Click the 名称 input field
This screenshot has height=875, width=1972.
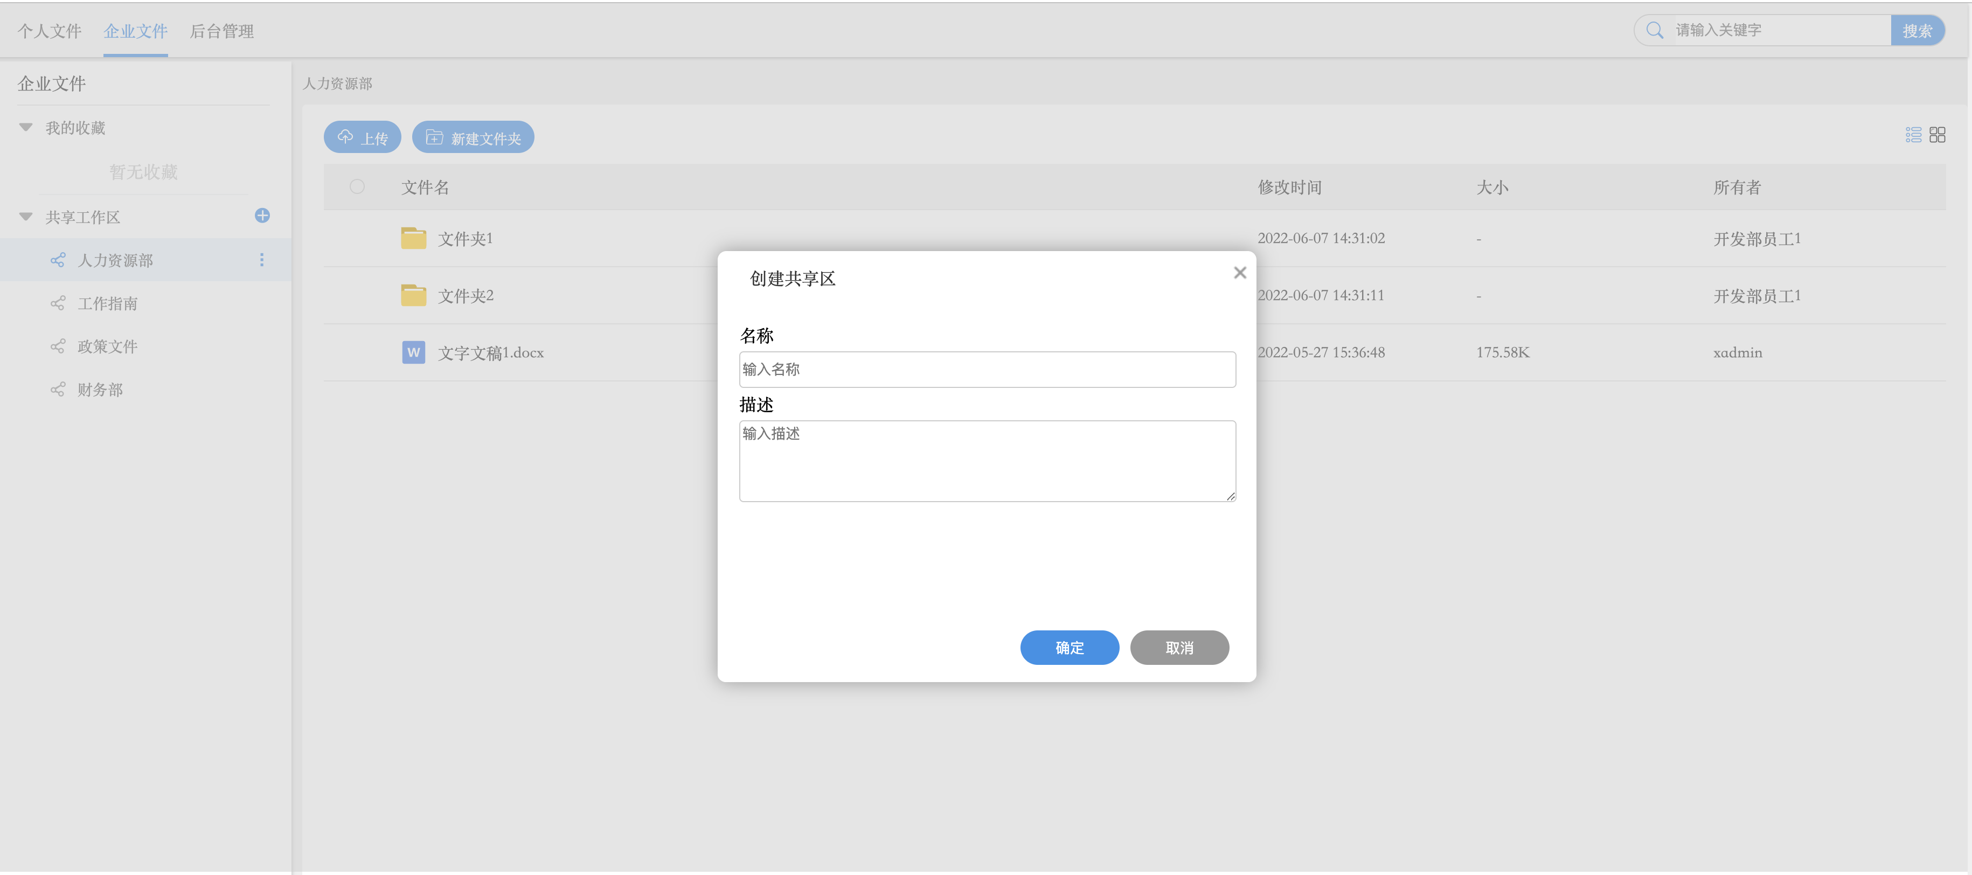coord(987,370)
